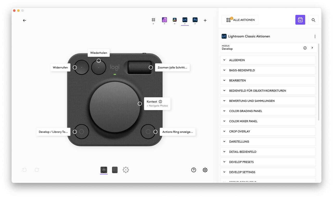Open the marketplace shopping bag icon
Viewport: 333px width, 198px height.
[x=300, y=20]
